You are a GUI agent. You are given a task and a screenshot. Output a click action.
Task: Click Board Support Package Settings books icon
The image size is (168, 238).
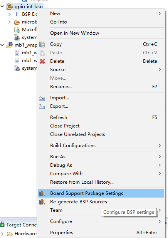[x=42, y=193]
